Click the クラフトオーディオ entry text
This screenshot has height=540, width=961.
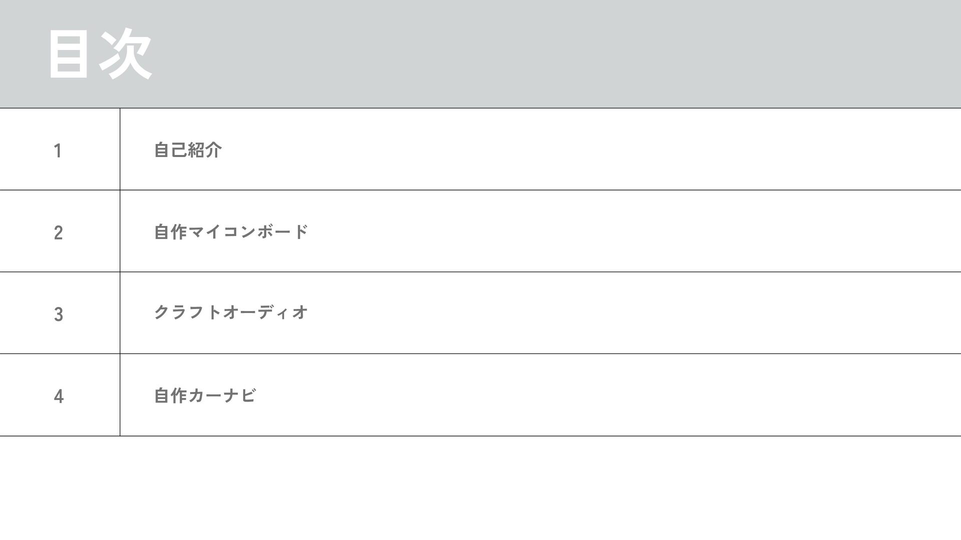231,312
